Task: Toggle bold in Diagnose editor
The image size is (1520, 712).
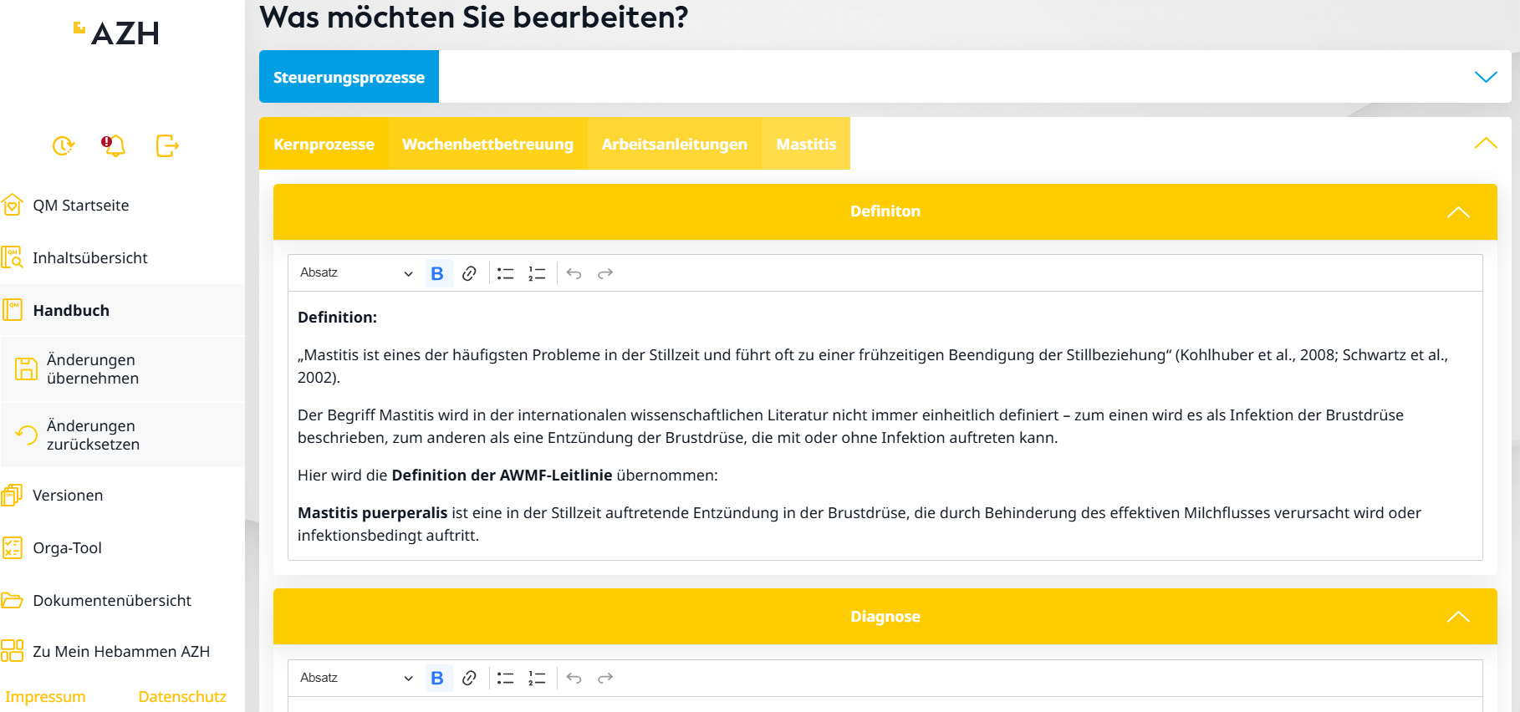Action: (x=437, y=678)
